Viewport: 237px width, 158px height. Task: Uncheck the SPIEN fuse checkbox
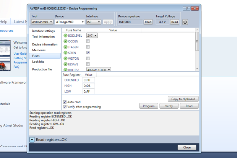[88, 53]
